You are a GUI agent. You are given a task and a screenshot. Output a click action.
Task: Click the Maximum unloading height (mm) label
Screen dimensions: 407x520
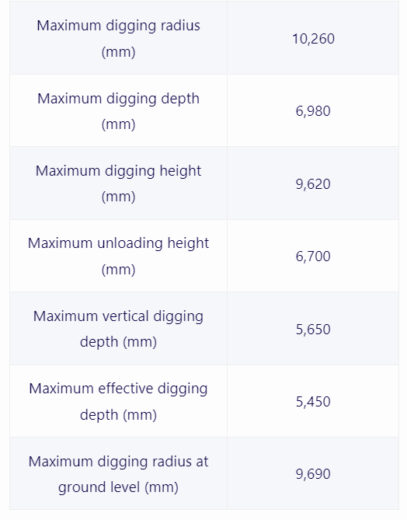[x=118, y=256]
